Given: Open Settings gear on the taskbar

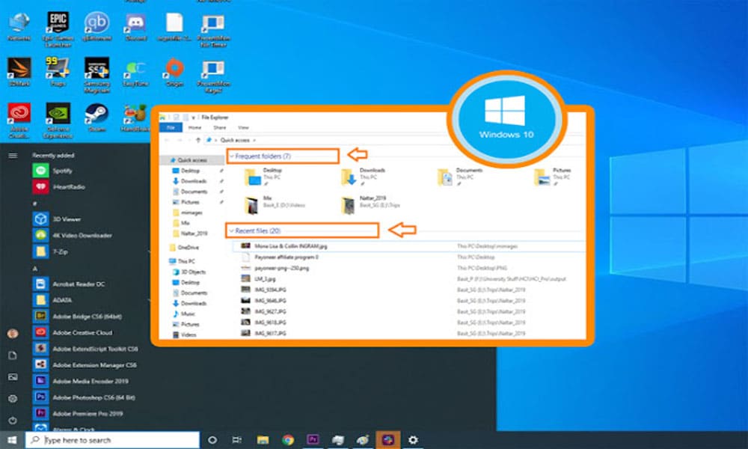Looking at the screenshot, I should point(413,440).
